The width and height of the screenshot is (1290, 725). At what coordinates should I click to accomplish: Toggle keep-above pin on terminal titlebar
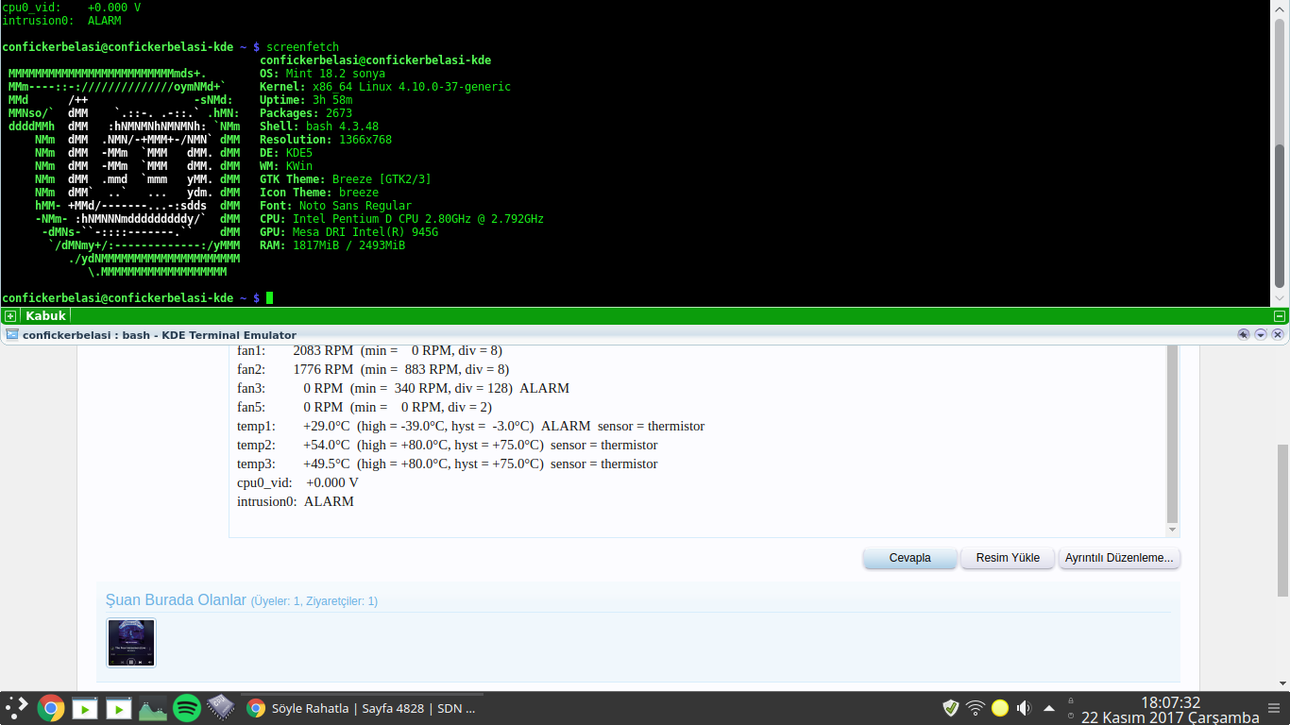click(1244, 334)
